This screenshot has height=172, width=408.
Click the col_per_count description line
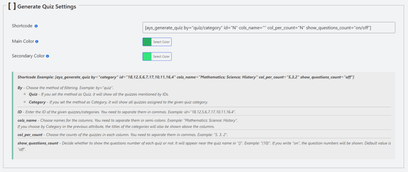click(123, 135)
